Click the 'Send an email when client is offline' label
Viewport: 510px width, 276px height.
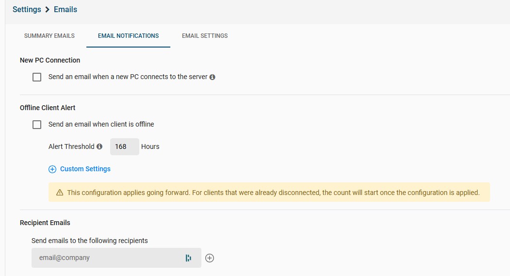tap(101, 125)
